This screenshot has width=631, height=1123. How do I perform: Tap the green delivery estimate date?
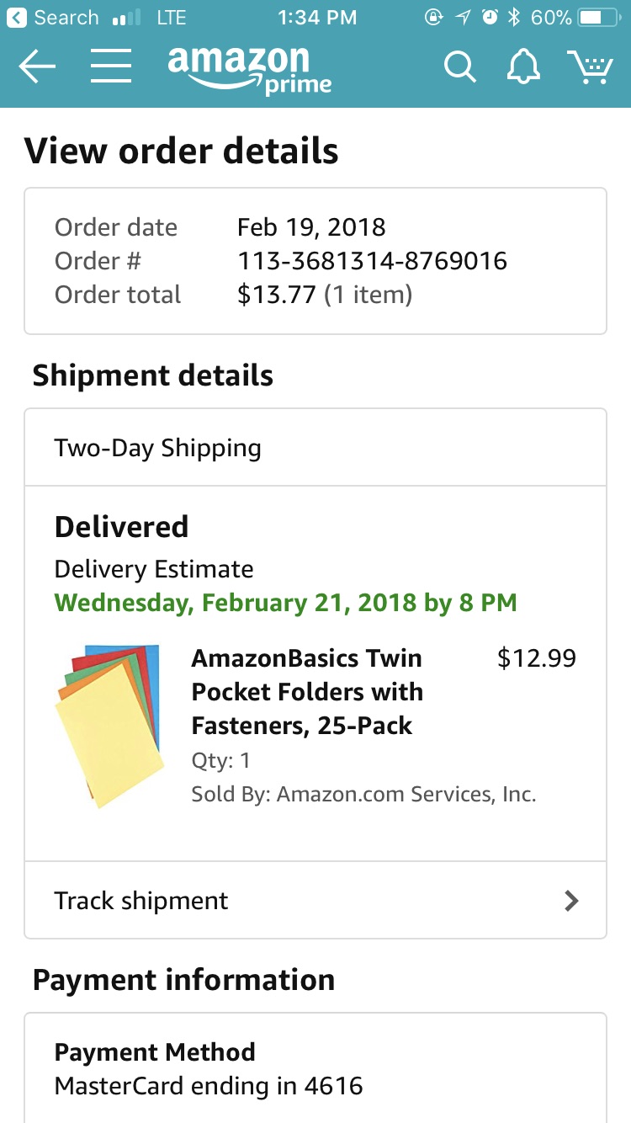tap(284, 603)
